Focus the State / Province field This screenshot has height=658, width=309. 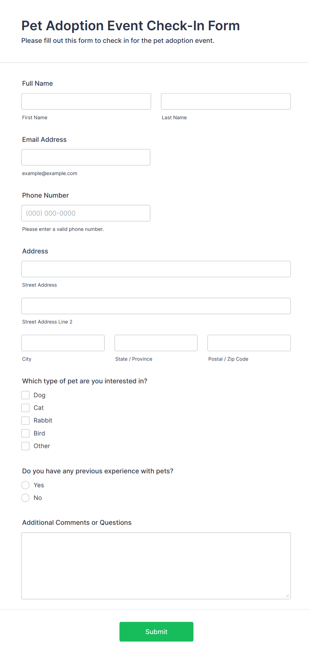pyautogui.click(x=156, y=343)
